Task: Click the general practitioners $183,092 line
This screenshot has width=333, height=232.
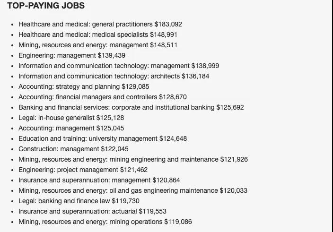Action: pos(100,24)
